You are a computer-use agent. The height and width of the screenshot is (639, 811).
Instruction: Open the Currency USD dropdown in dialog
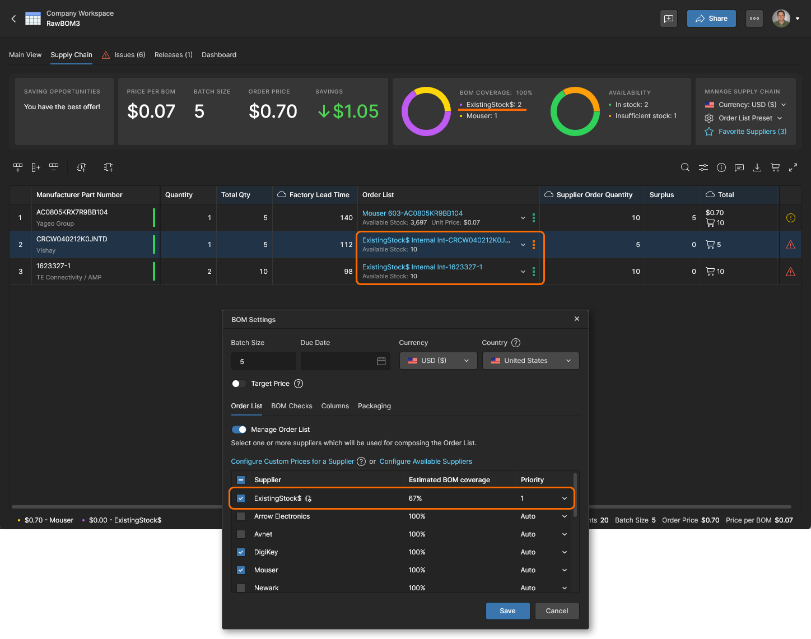[438, 361]
